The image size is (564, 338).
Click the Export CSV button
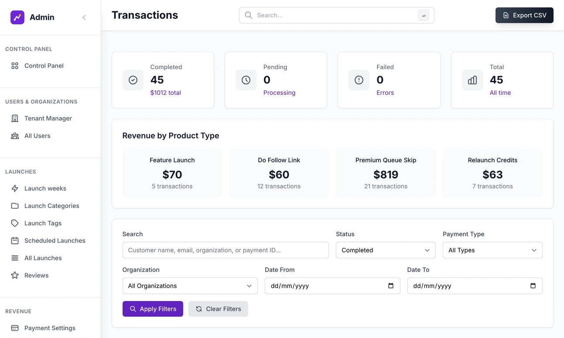[524, 15]
